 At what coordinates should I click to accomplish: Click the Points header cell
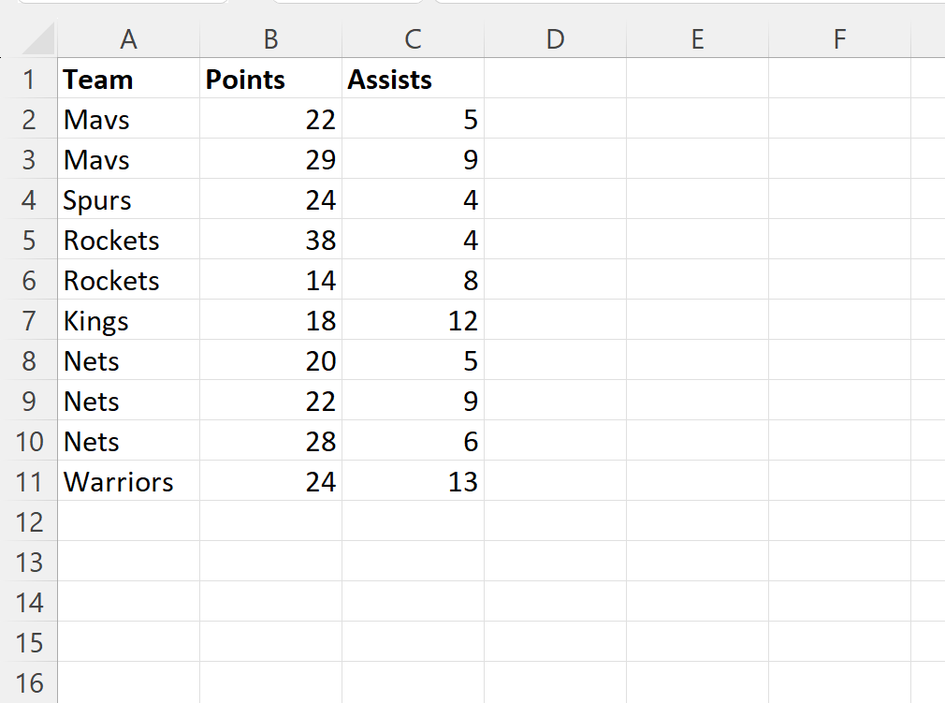click(x=270, y=79)
